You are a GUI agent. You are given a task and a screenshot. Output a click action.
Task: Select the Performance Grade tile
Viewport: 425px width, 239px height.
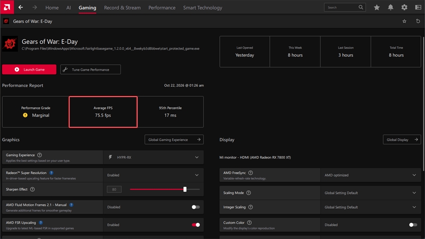(x=35, y=111)
